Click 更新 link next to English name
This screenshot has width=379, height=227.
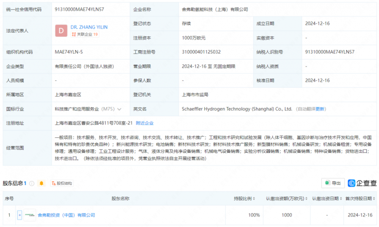320,109
